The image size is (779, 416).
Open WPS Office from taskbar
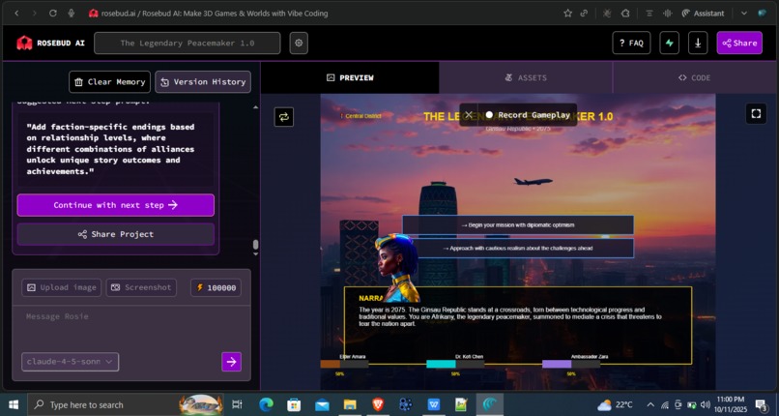(434, 404)
